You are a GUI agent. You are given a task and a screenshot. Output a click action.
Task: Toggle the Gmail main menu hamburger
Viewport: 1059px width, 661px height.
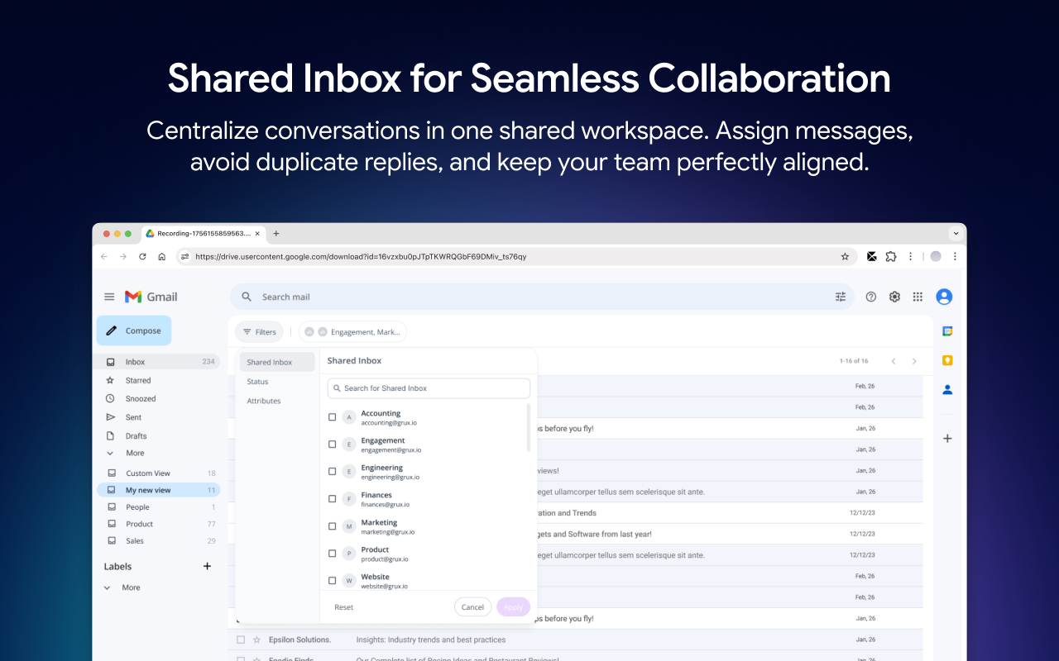click(109, 297)
